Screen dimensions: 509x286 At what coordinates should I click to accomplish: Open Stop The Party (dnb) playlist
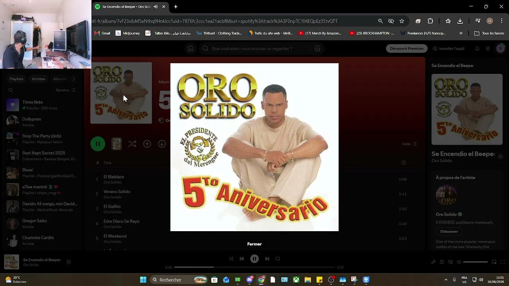tap(42, 139)
